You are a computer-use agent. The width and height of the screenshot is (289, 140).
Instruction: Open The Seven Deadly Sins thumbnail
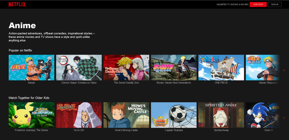[x=126, y=68]
